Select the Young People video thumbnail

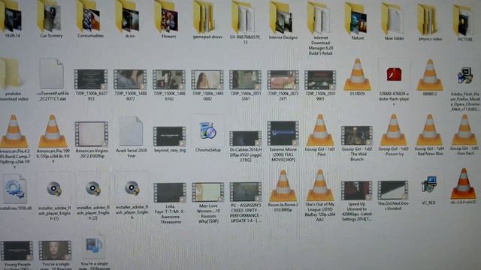[x=17, y=250]
